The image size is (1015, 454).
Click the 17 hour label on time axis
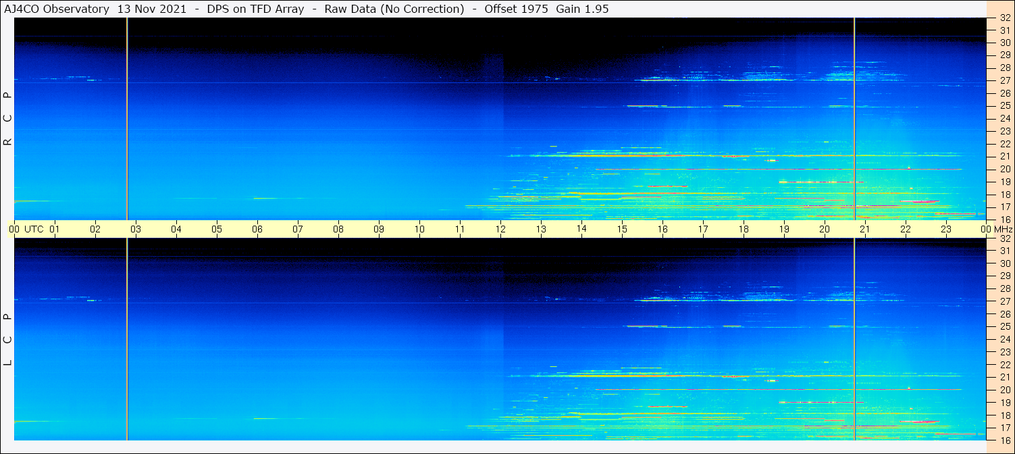[703, 229]
